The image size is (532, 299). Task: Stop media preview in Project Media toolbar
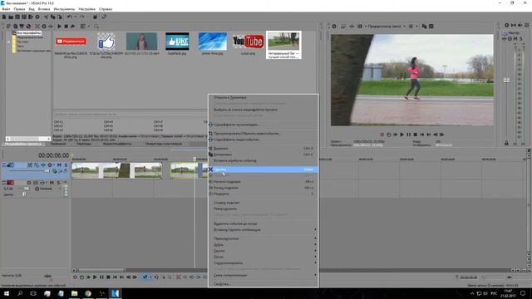point(66,26)
